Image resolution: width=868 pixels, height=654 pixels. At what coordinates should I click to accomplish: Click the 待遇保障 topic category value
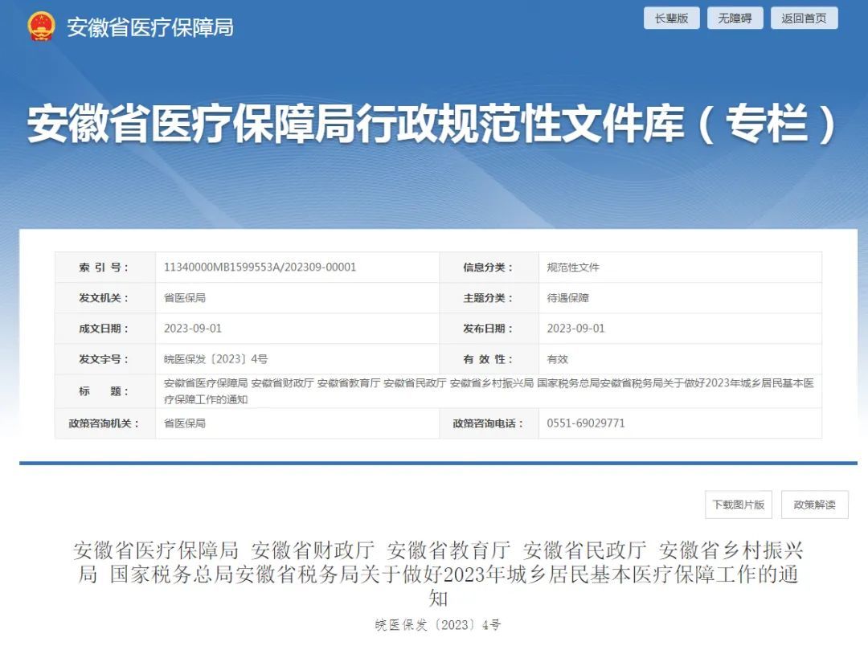coord(568,298)
